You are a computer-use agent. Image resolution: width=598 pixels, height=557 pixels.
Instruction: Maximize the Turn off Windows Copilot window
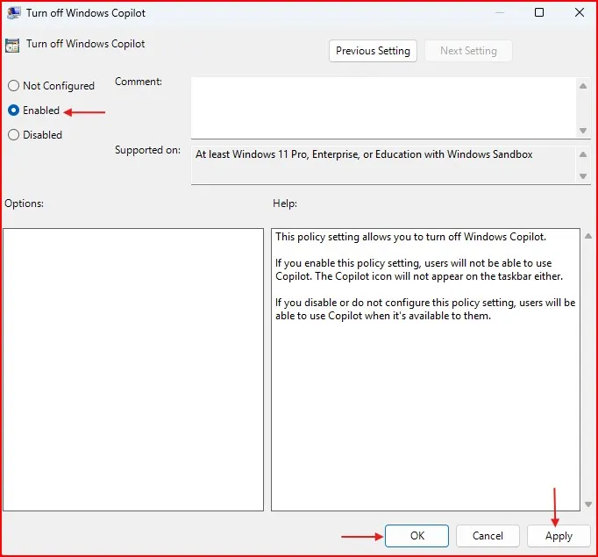click(539, 12)
